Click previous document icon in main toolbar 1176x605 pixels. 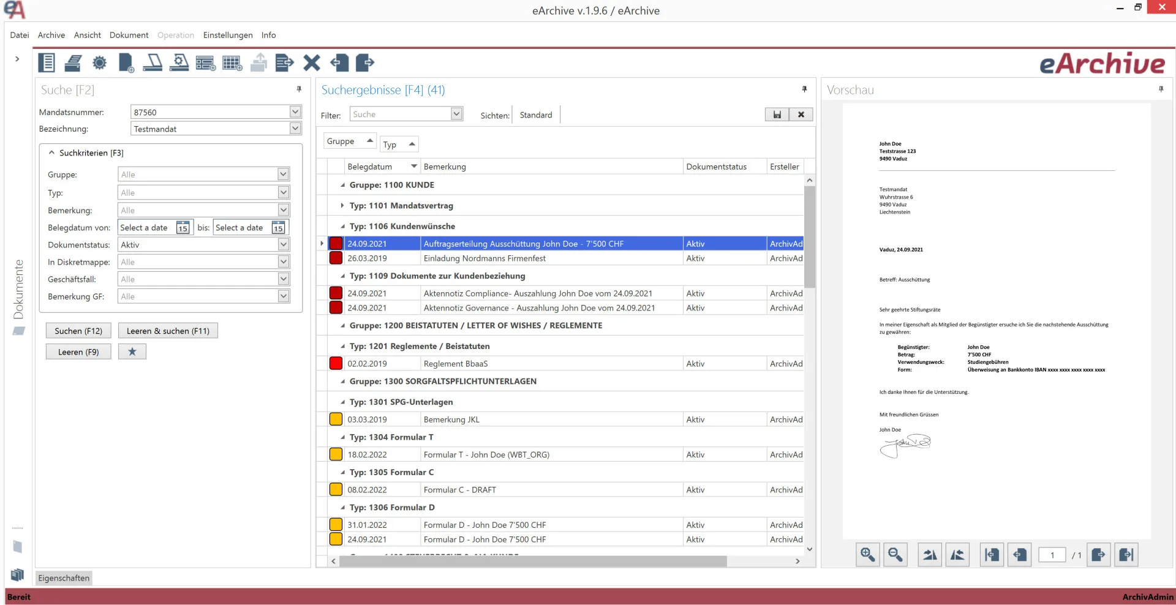[339, 62]
